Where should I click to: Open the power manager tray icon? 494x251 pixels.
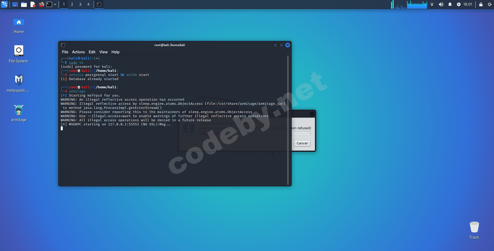pos(459,4)
